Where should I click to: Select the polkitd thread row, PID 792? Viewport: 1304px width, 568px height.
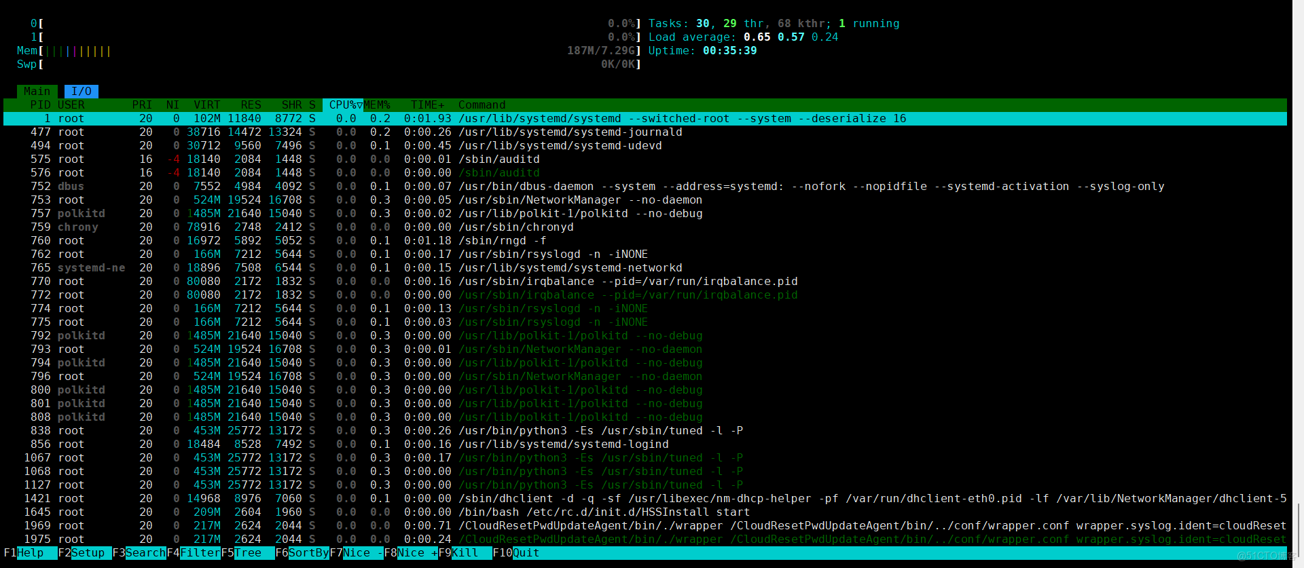645,336
